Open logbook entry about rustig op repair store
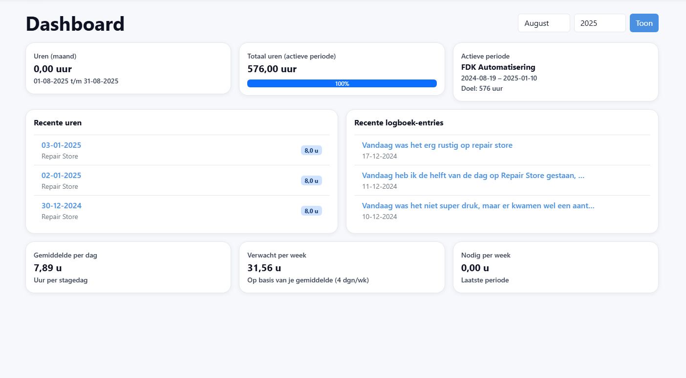This screenshot has height=378, width=686. [437, 145]
